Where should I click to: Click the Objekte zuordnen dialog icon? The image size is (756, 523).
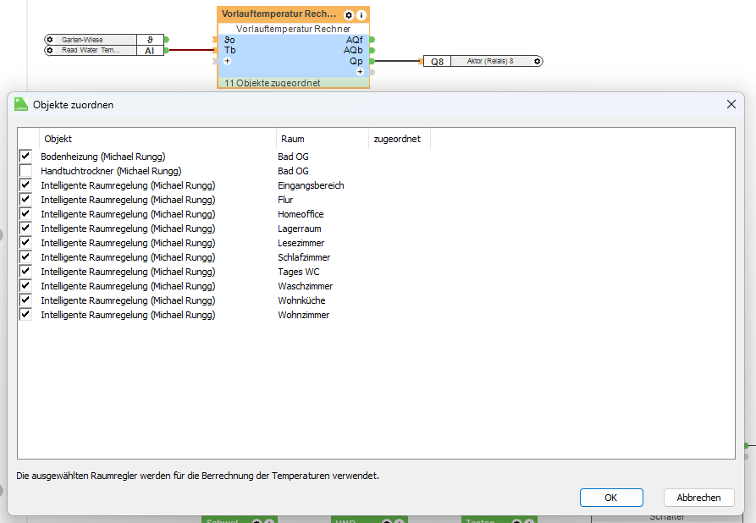coord(21,104)
